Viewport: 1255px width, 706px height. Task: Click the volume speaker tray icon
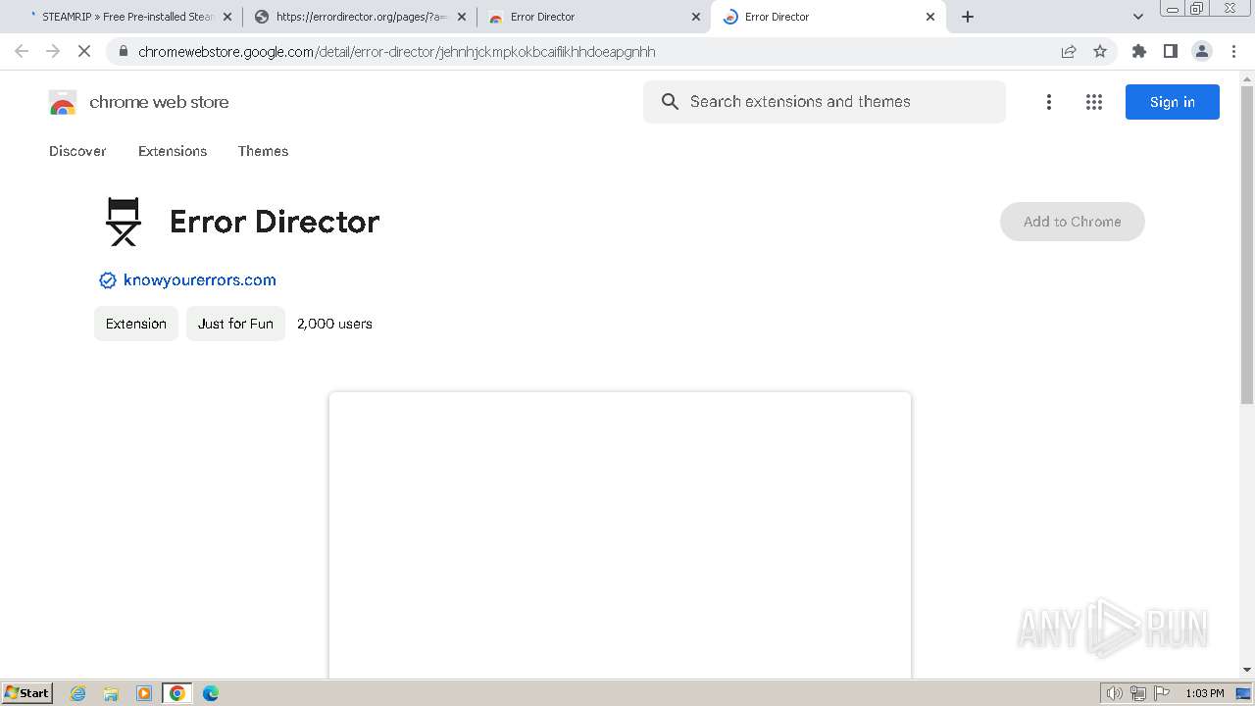coord(1114,693)
